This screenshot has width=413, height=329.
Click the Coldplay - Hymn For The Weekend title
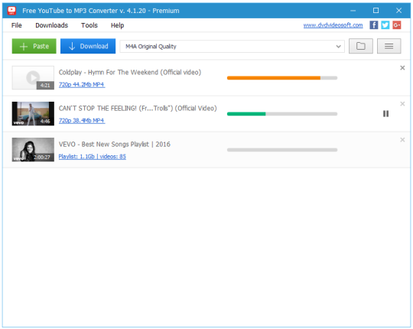130,72
